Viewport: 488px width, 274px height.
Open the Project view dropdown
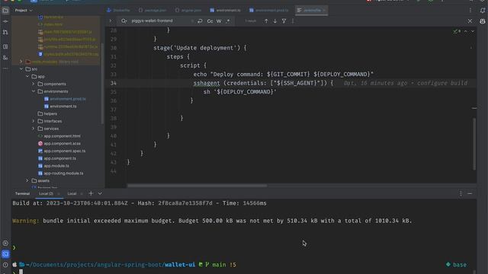24,10
